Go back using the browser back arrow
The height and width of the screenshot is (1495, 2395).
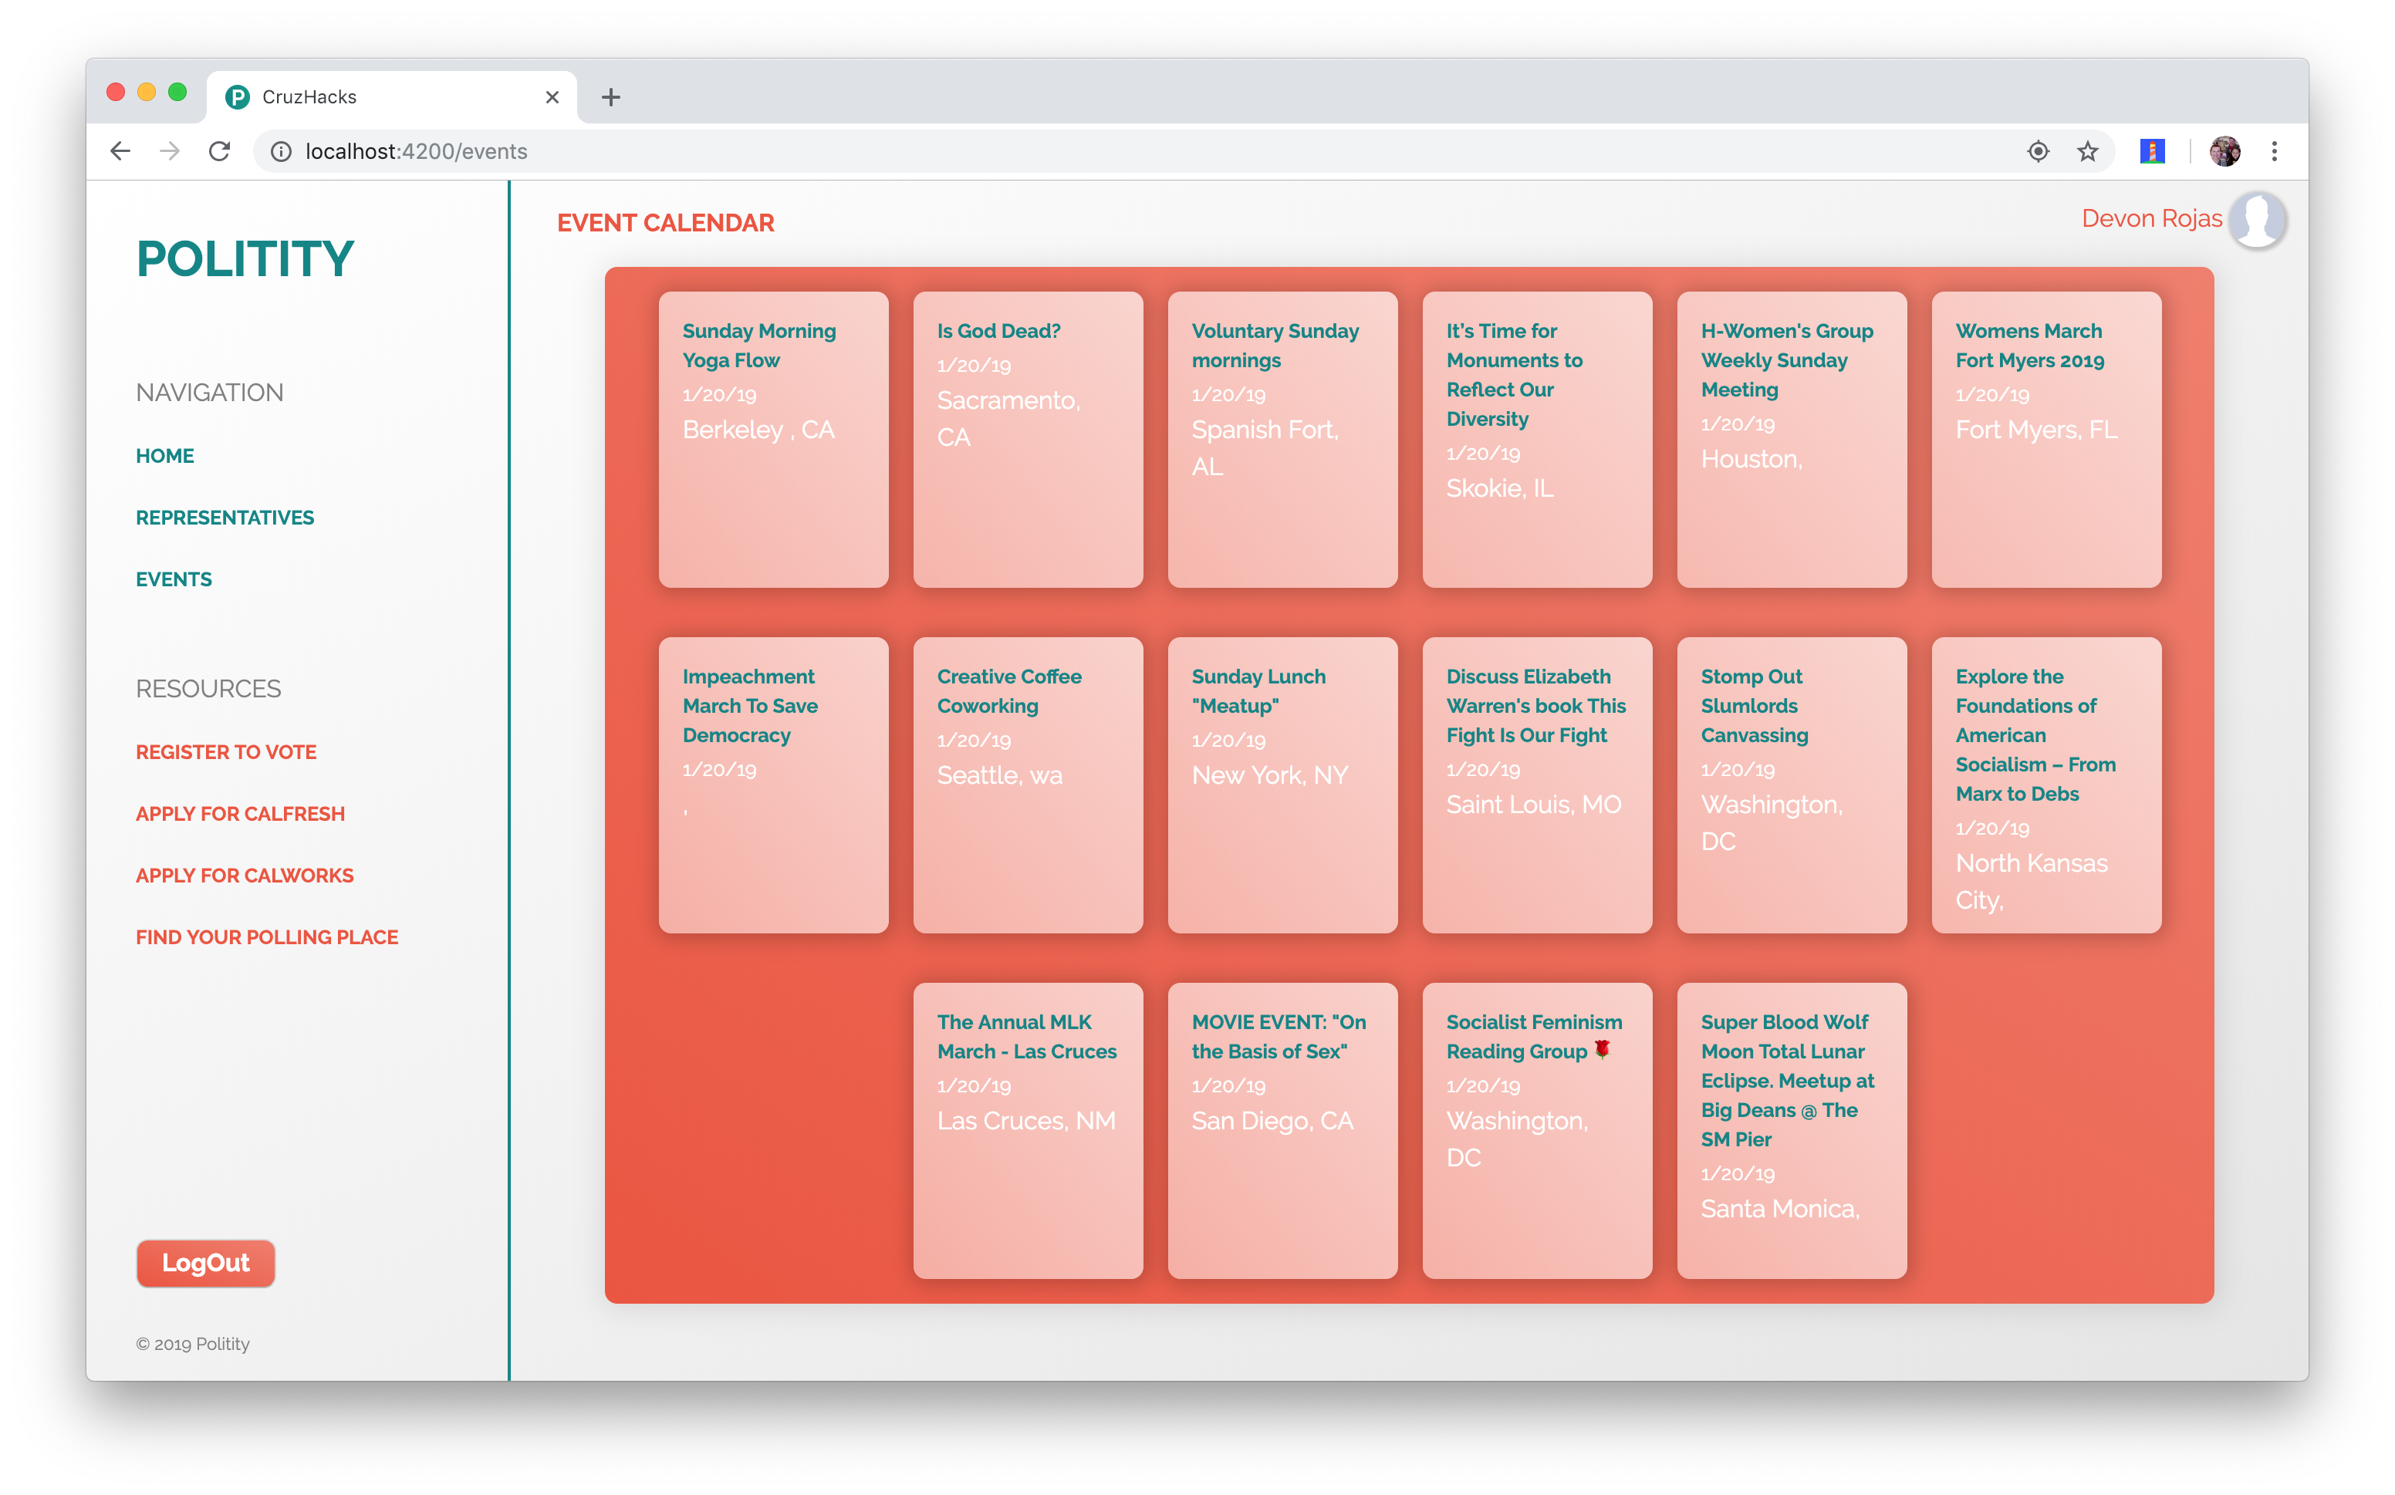pyautogui.click(x=120, y=151)
